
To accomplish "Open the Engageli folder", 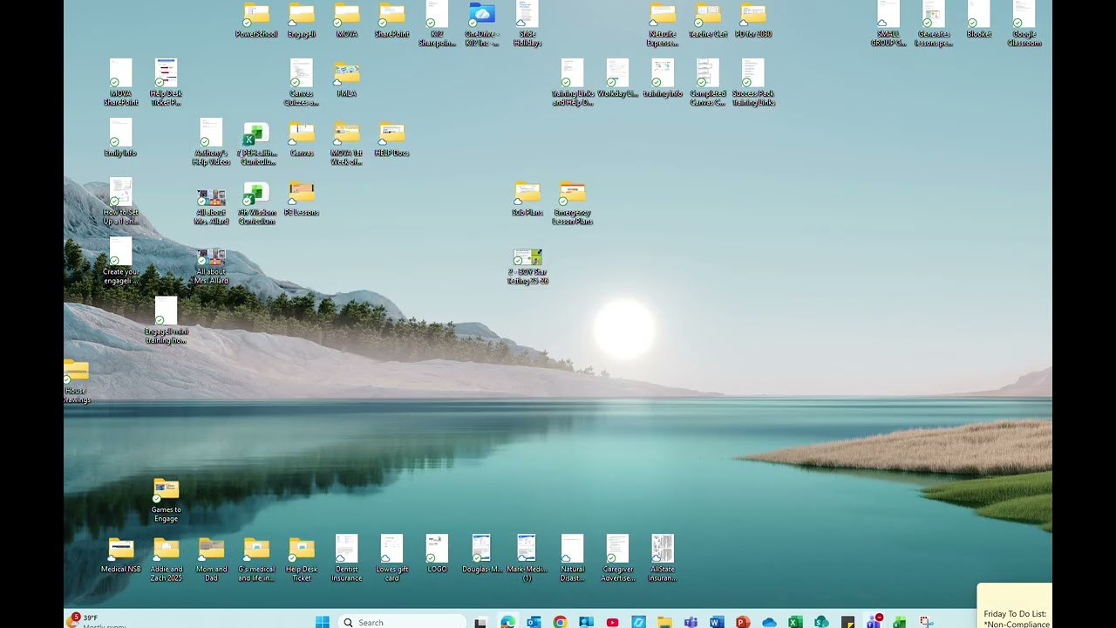I will pos(302,21).
